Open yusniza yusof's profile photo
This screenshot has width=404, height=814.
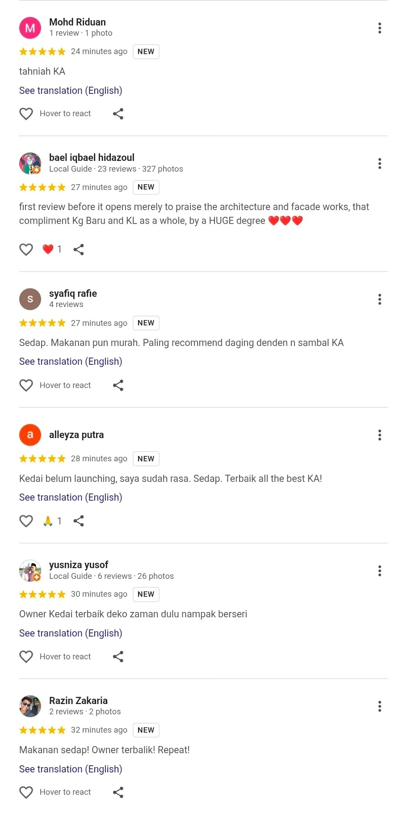(x=30, y=571)
